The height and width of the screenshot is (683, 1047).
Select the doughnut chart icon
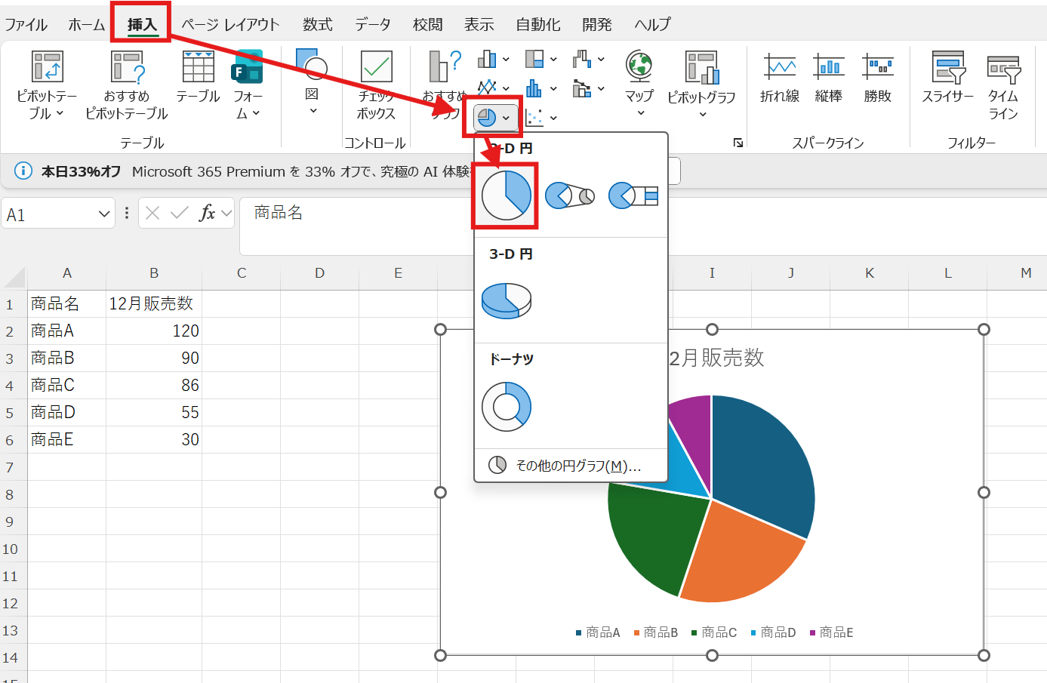506,406
